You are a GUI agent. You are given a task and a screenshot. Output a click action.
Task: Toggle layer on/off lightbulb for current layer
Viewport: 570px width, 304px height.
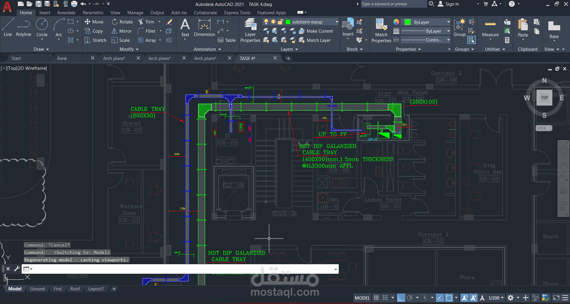click(266, 22)
